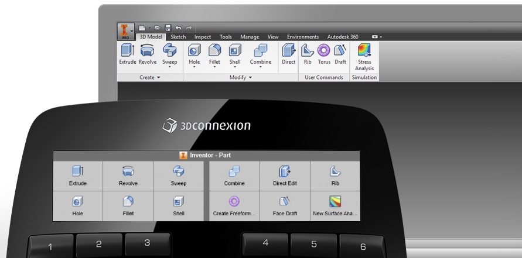
Task: Open the Shell tool dropdown arrow
Action: 235,67
